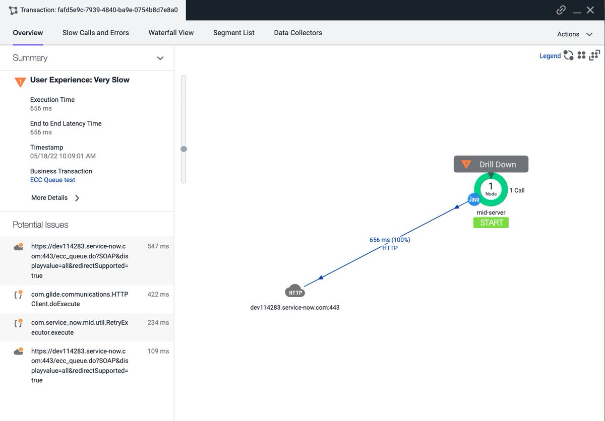Click the Execution Time 656 ms value
This screenshot has width=605, height=421.
[x=41, y=108]
